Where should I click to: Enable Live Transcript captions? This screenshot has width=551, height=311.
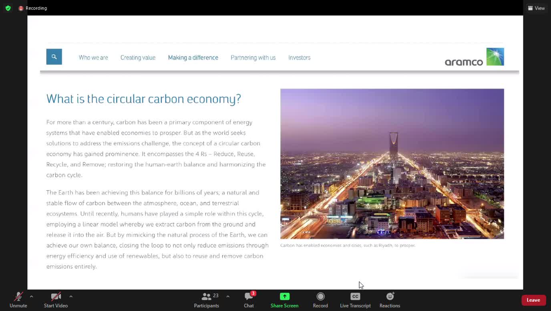click(x=355, y=300)
